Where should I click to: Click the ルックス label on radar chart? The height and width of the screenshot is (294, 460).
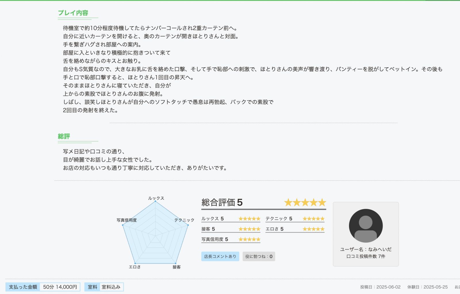point(156,198)
